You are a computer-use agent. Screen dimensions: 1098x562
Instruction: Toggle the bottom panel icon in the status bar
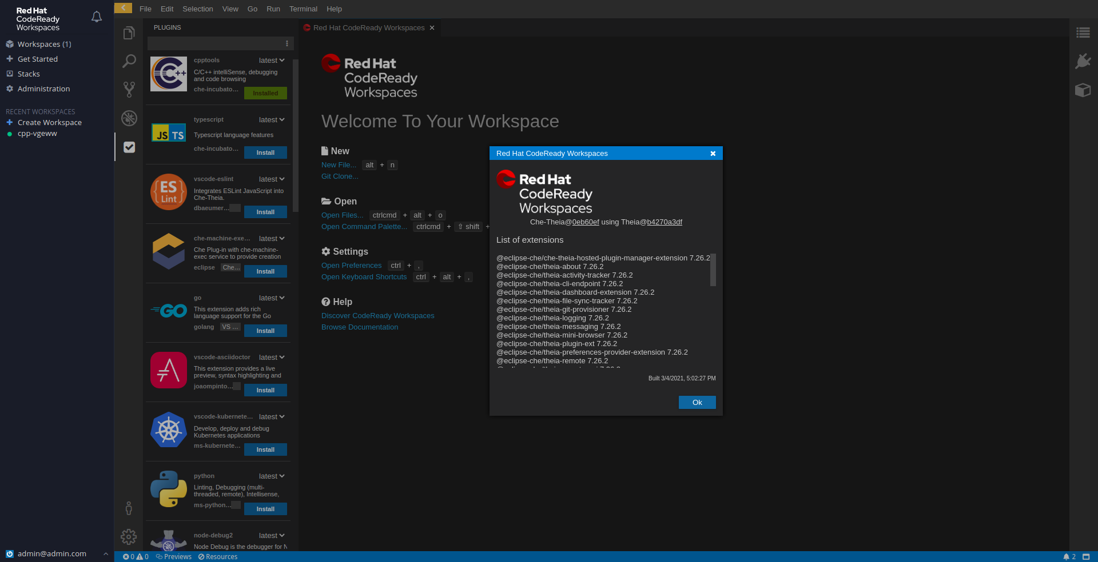click(x=1086, y=557)
